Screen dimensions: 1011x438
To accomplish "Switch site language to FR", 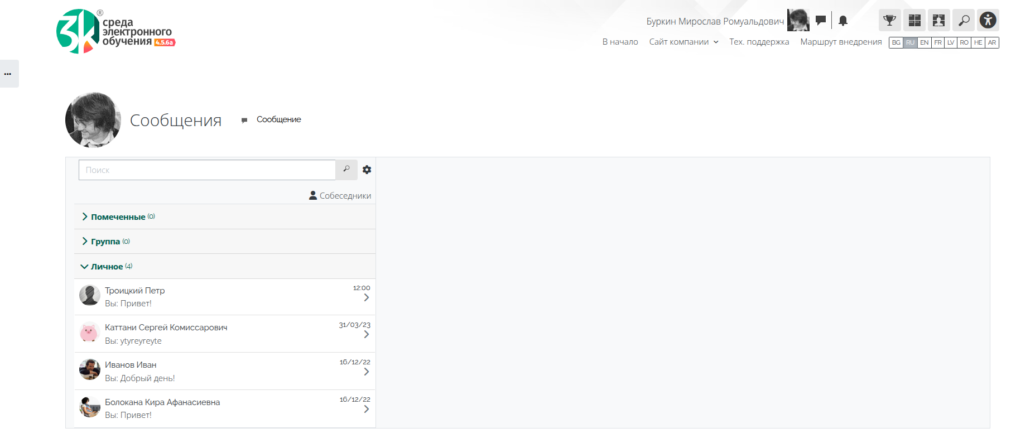I will [938, 42].
